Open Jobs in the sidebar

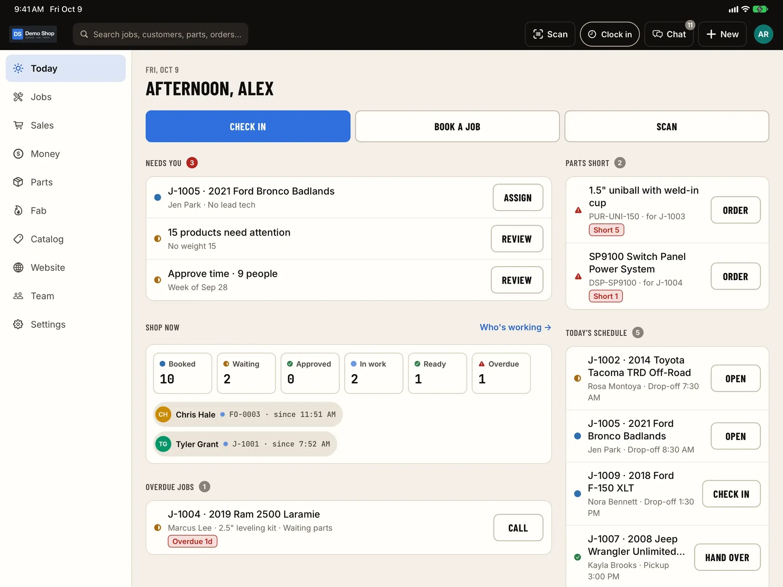click(x=66, y=97)
